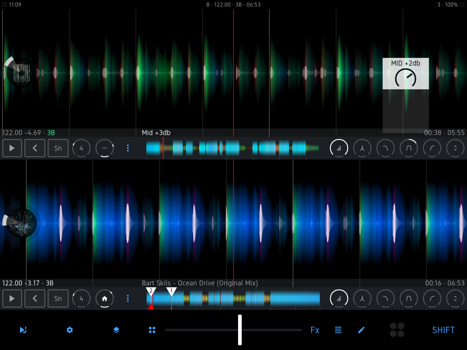Open the four-dot grid view icon
467x350 pixels.
pyautogui.click(x=152, y=330)
